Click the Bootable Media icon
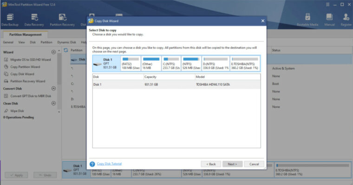Image resolution: width=353 pixels, height=185 pixels. [307, 20]
